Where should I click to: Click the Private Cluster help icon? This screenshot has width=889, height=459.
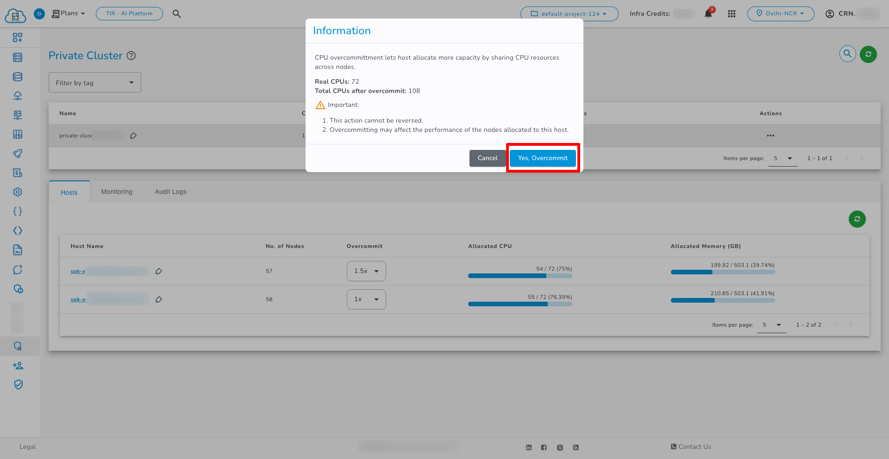tap(131, 56)
